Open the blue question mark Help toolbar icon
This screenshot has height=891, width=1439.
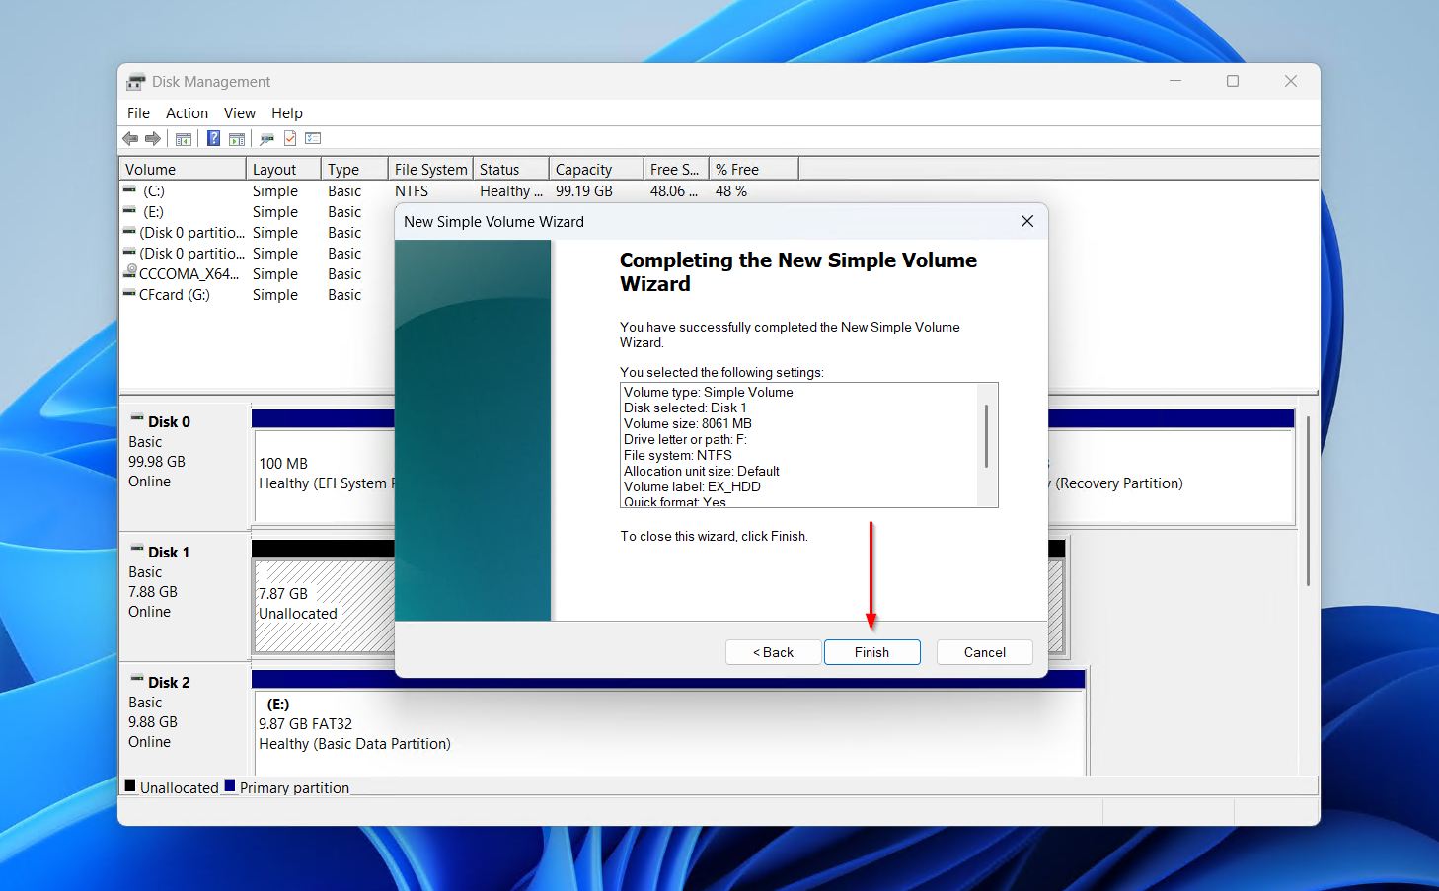(213, 139)
